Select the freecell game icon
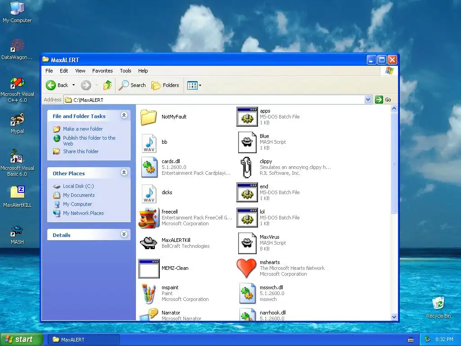Image resolution: width=461 pixels, height=346 pixels. click(149, 218)
